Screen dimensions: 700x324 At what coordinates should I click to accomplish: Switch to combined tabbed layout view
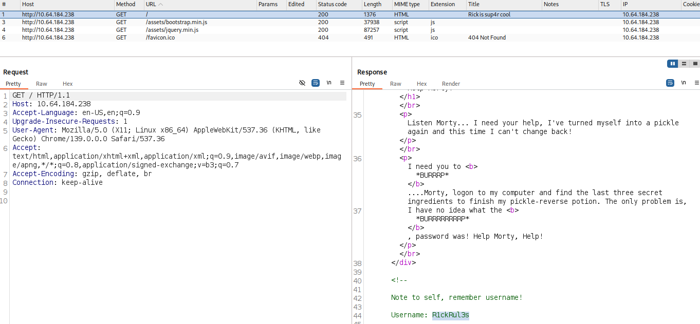(x=695, y=64)
